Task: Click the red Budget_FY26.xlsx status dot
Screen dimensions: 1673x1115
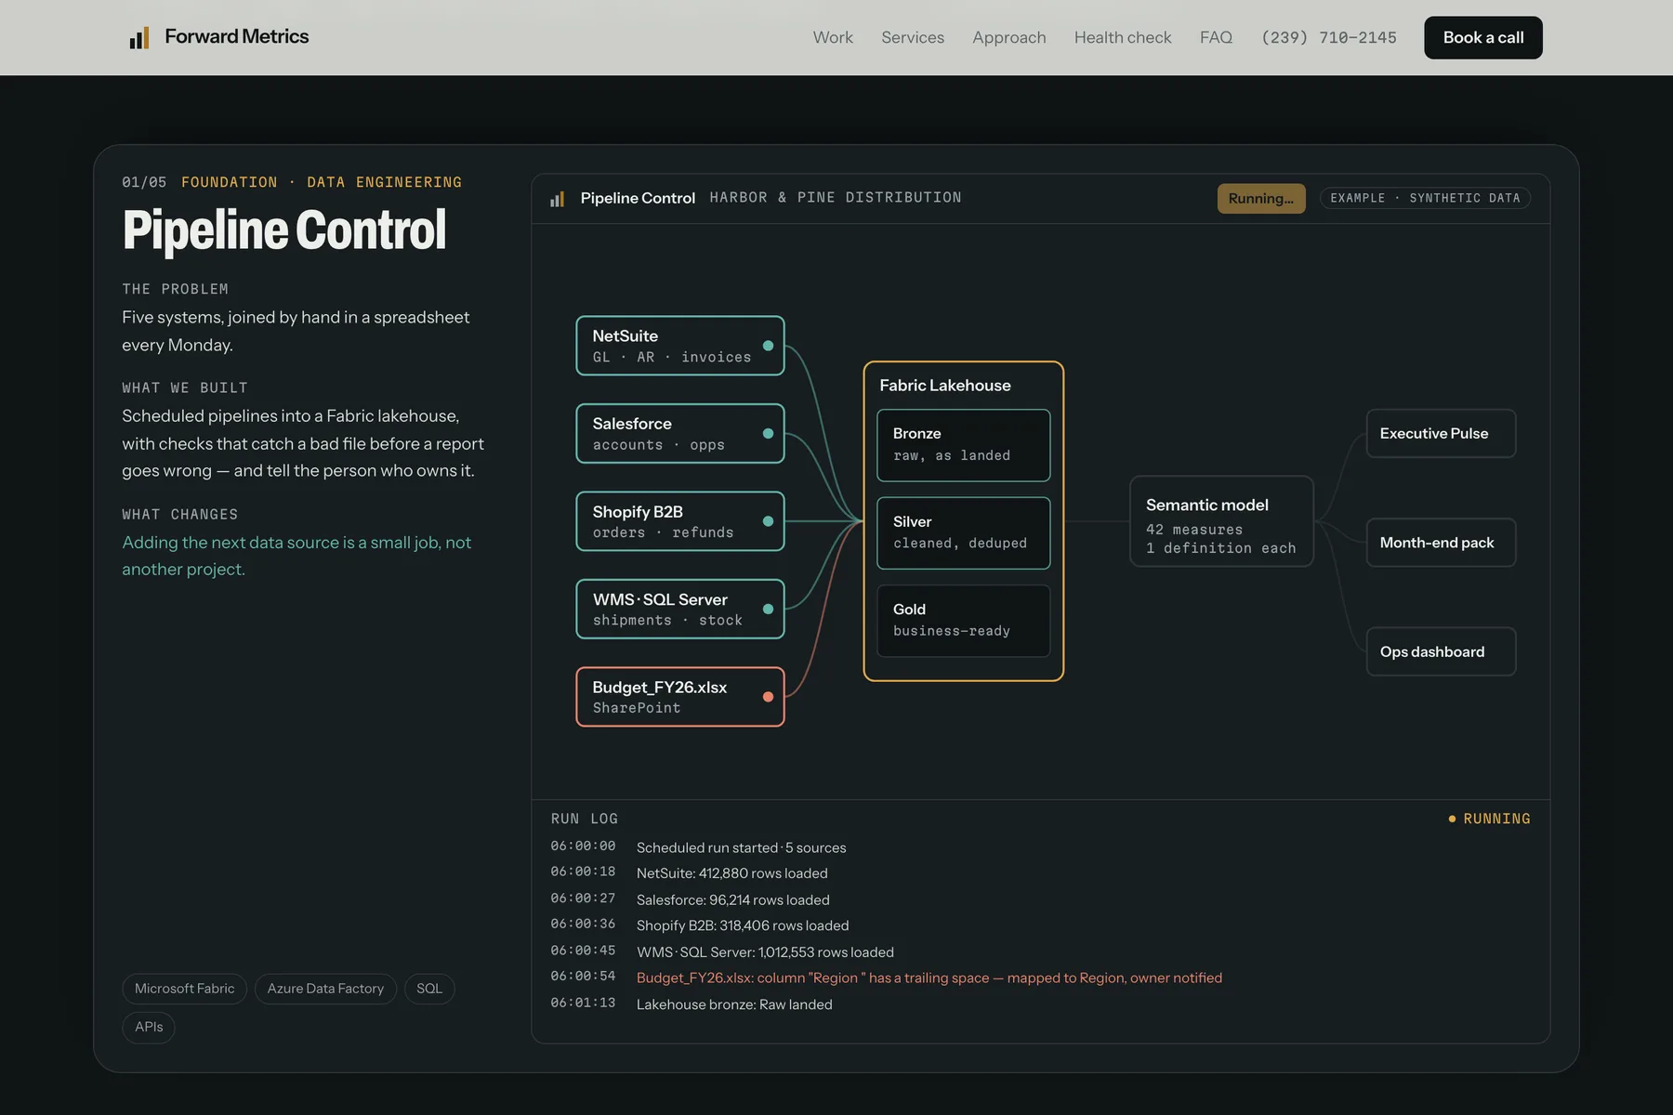Action: (768, 697)
